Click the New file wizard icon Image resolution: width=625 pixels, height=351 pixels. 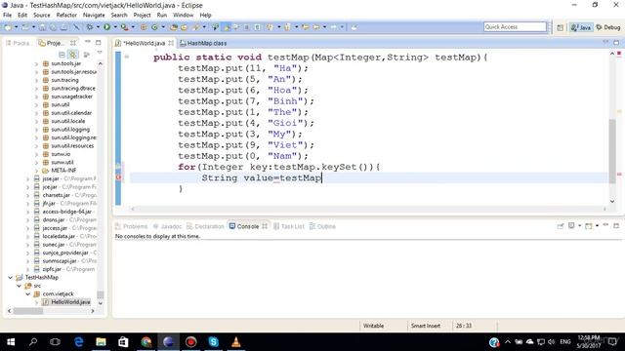coord(8,27)
